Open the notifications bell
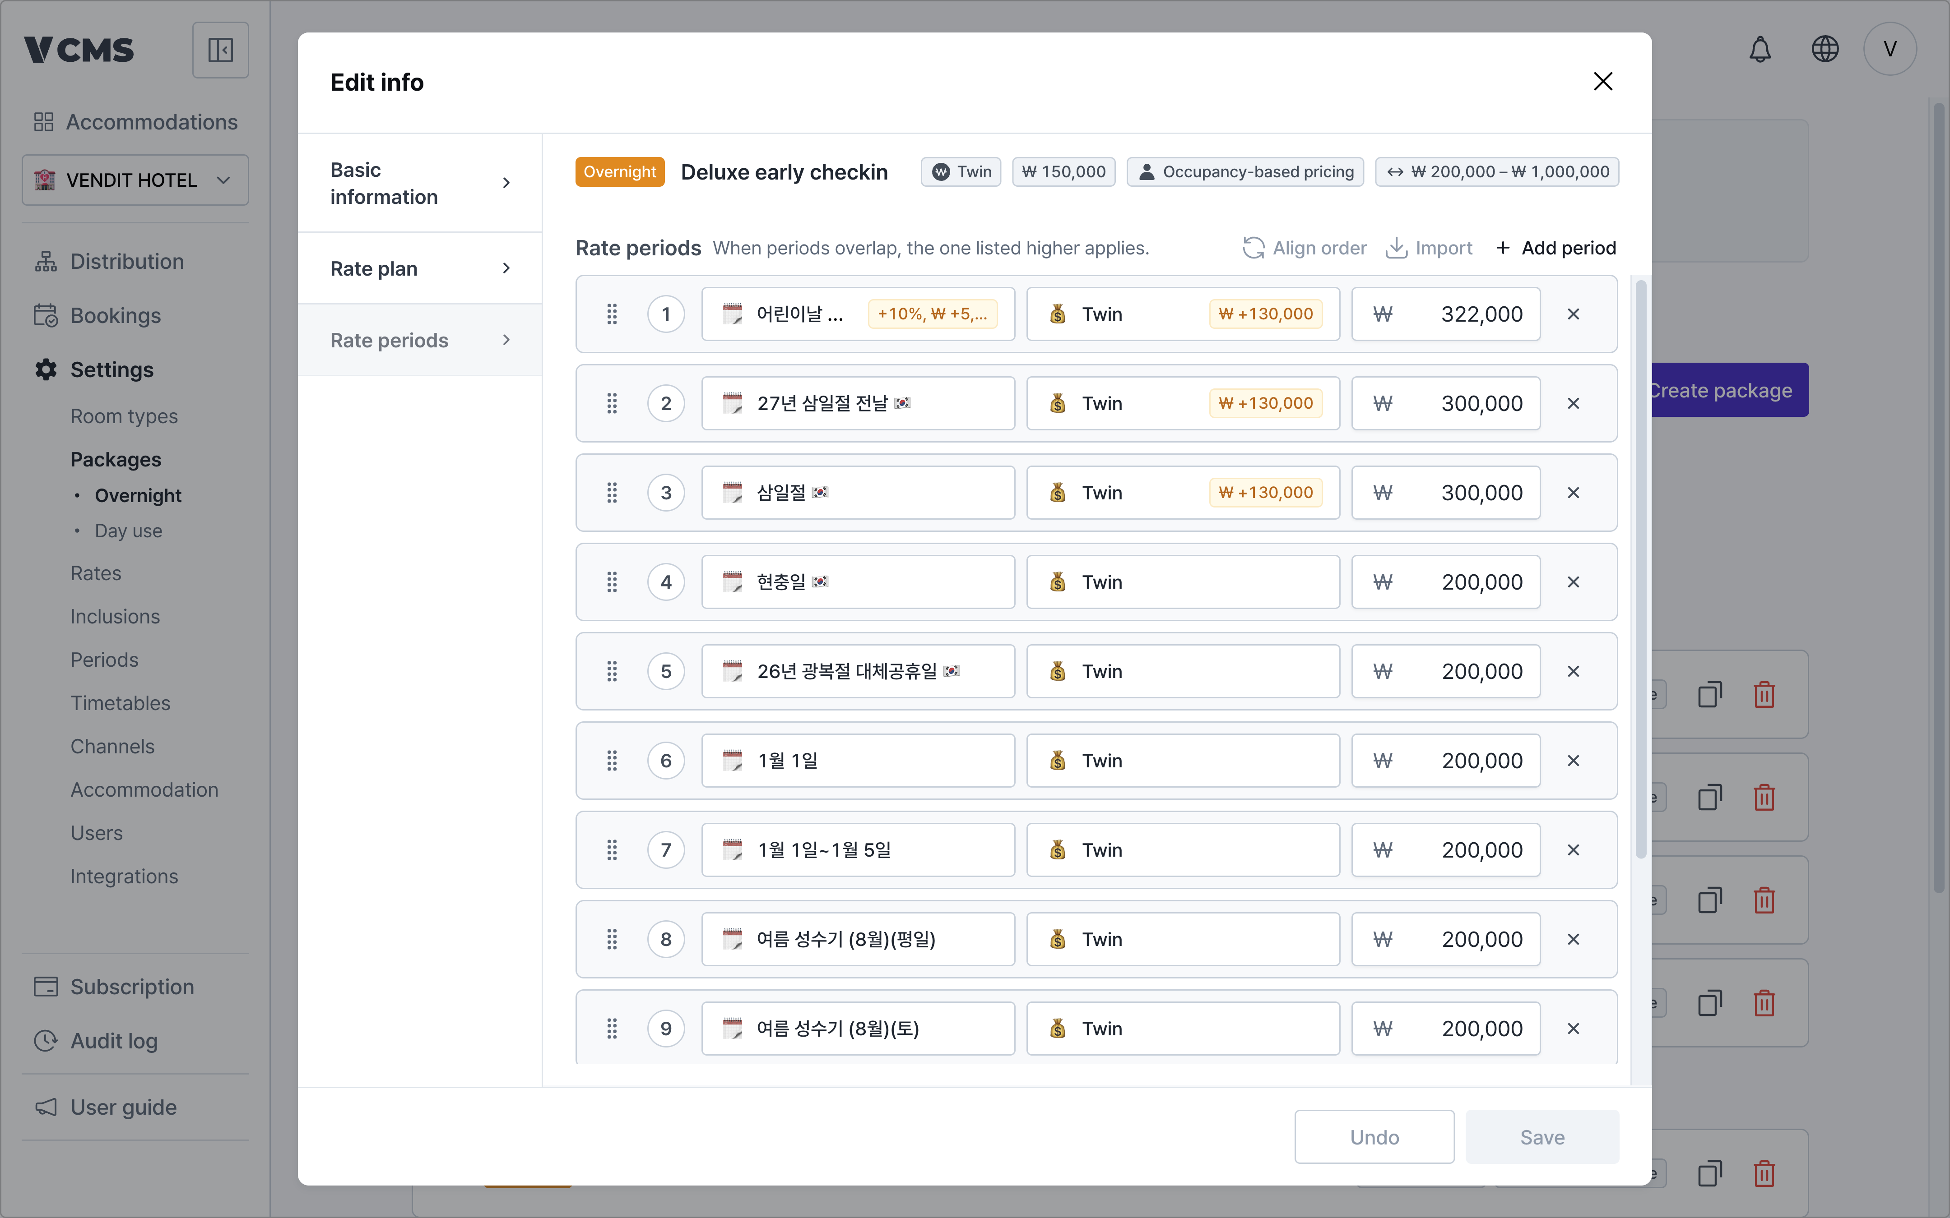Screen dimensions: 1950x1218 1760,49
